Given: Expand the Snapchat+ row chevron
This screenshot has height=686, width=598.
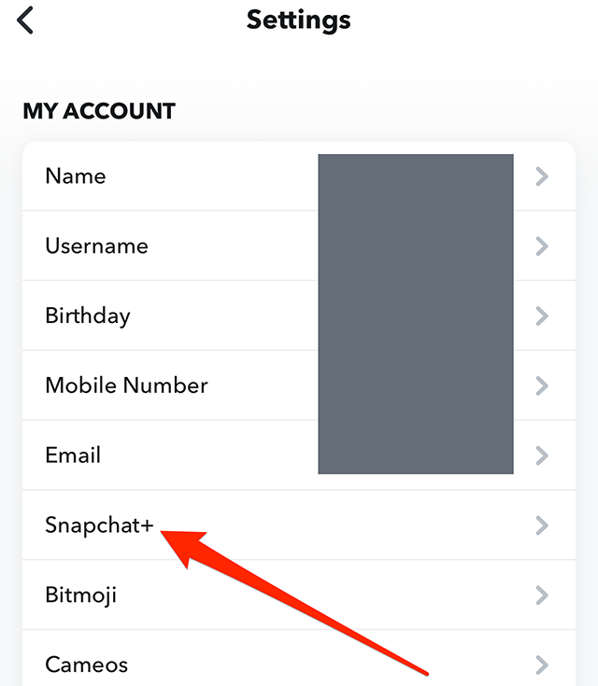Looking at the screenshot, I should pyautogui.click(x=542, y=525).
